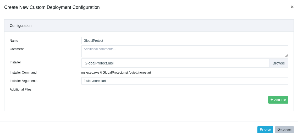
Task: Browse for an installer file
Action: 279,63
